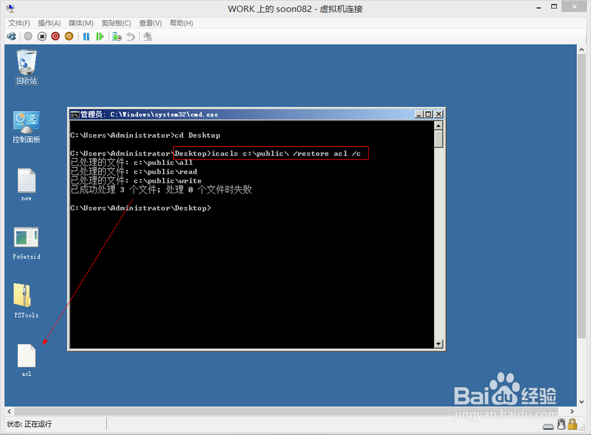591x435 pixels.
Task: Open the 帮助(H) menu
Action: pyautogui.click(x=181, y=23)
